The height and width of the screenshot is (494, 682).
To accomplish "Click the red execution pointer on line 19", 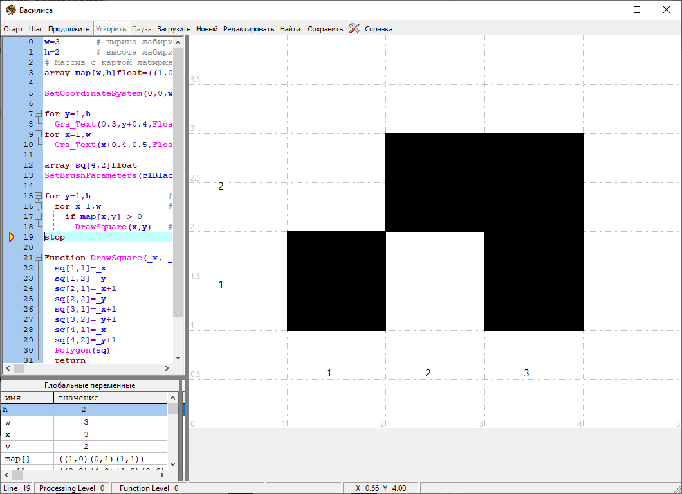I will [11, 237].
